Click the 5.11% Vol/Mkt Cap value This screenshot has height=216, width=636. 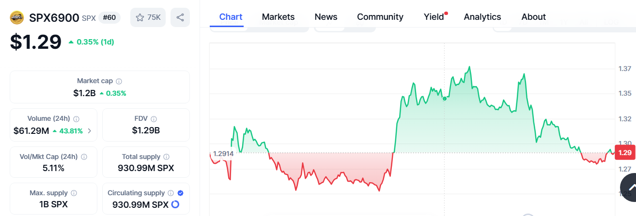53,168
